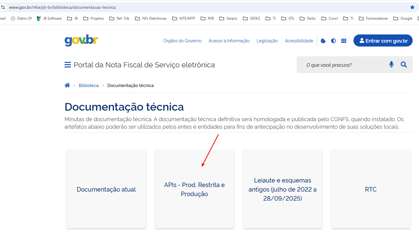Open site information icon in address bar
Viewport: 419px width, 239px height.
(3, 7)
